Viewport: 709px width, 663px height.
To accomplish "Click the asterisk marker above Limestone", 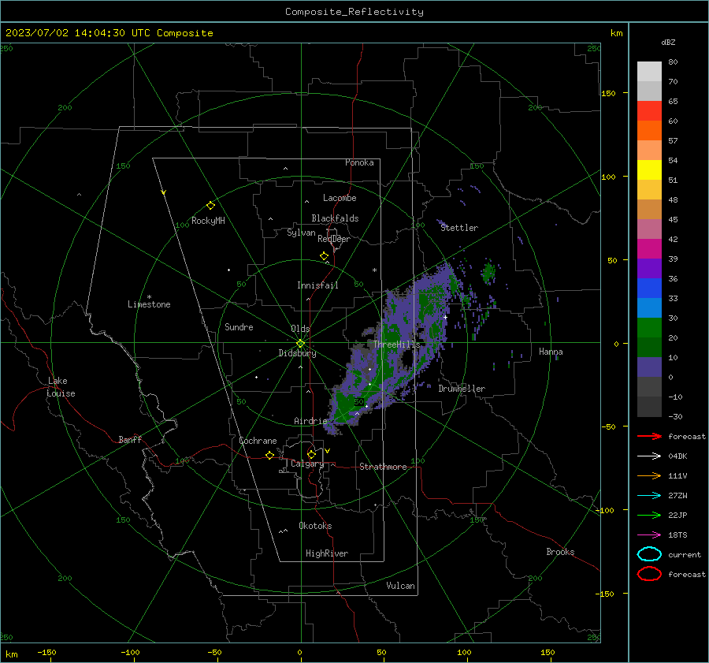I will coord(149,297).
